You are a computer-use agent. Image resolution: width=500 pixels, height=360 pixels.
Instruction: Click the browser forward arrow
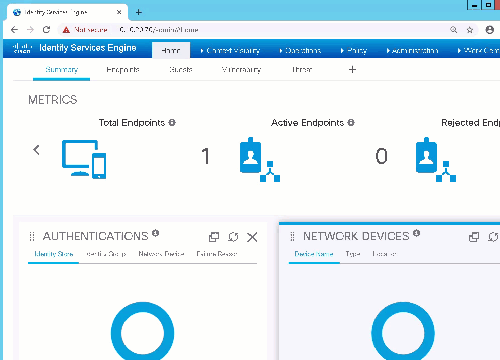coord(30,30)
